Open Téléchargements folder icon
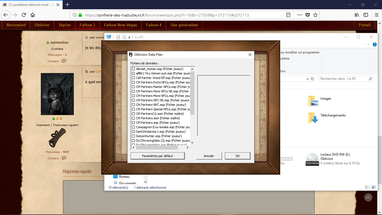382x215 pixels. (x=313, y=118)
